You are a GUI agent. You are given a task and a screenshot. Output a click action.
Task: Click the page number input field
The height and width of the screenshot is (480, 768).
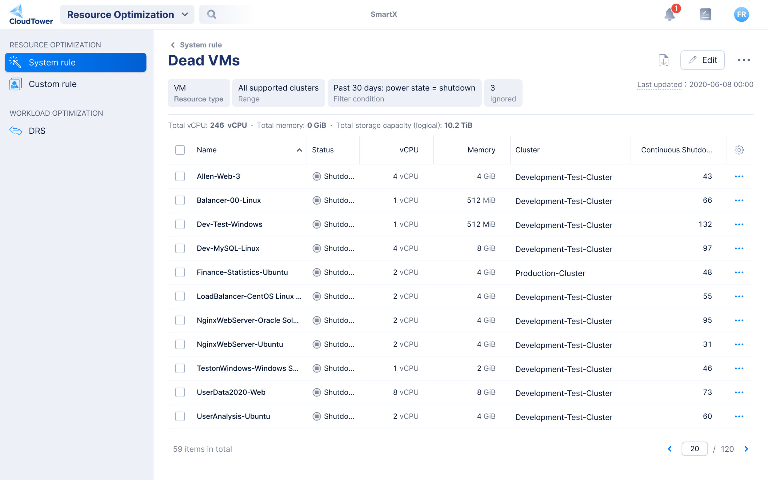694,448
